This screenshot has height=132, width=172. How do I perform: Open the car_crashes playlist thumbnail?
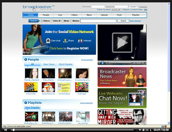[x=83, y=117]
